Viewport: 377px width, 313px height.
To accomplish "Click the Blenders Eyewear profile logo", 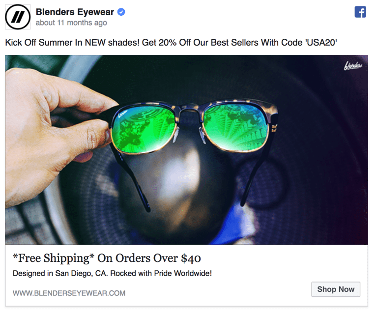I will (18, 17).
